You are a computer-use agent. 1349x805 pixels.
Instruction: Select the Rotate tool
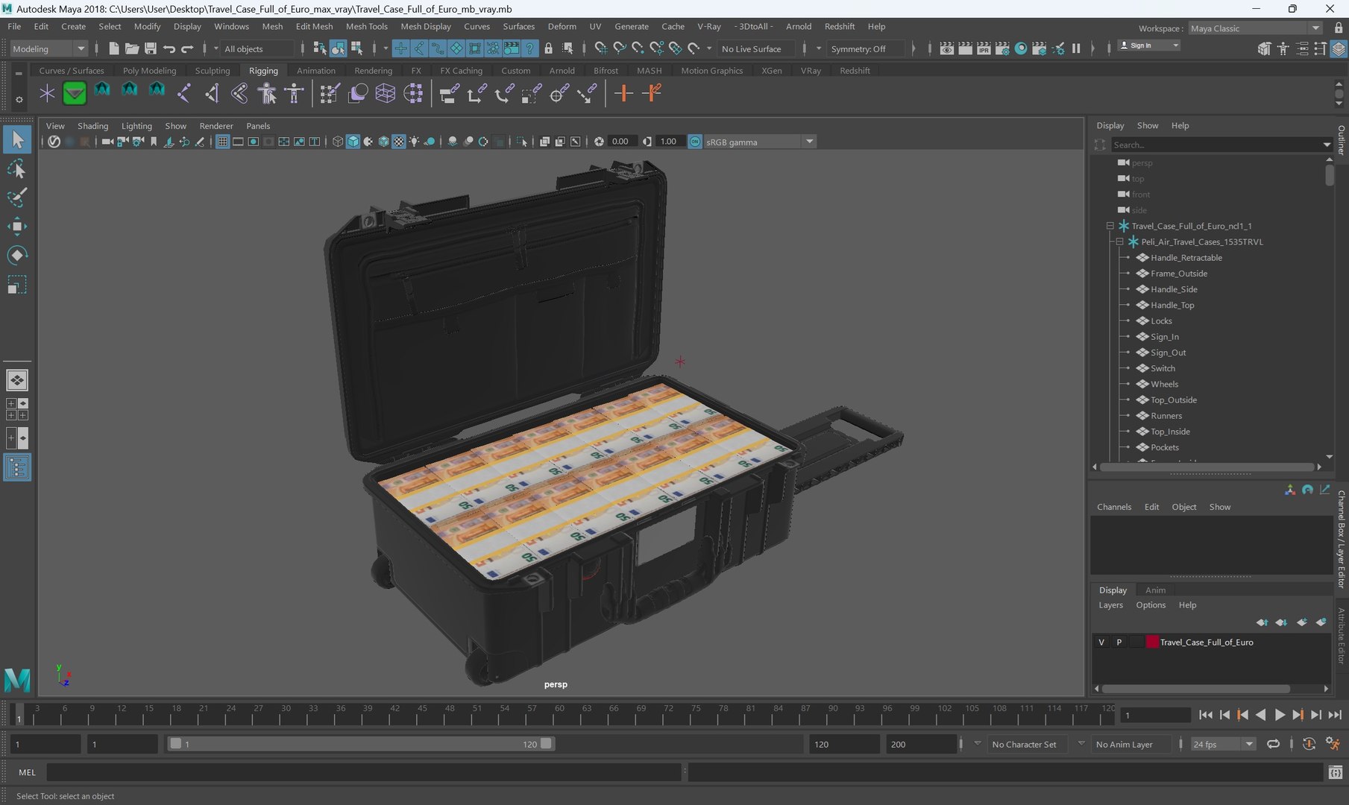[16, 256]
